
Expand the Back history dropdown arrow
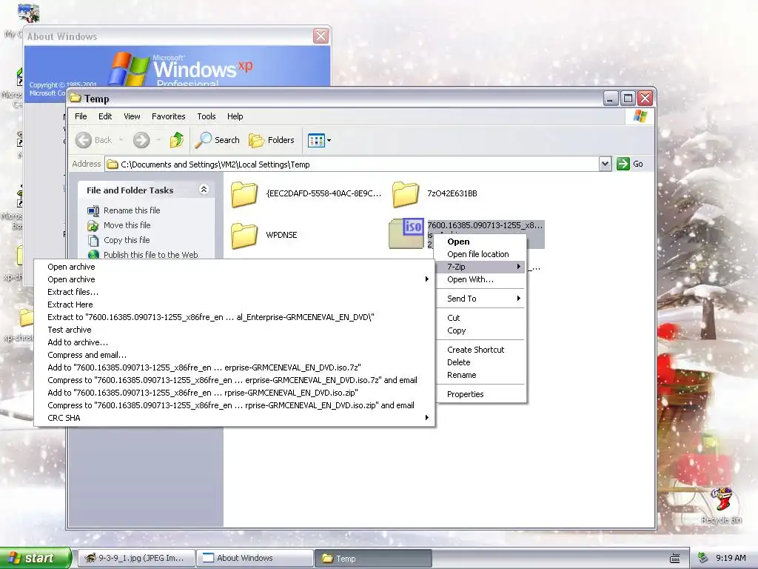click(x=121, y=140)
